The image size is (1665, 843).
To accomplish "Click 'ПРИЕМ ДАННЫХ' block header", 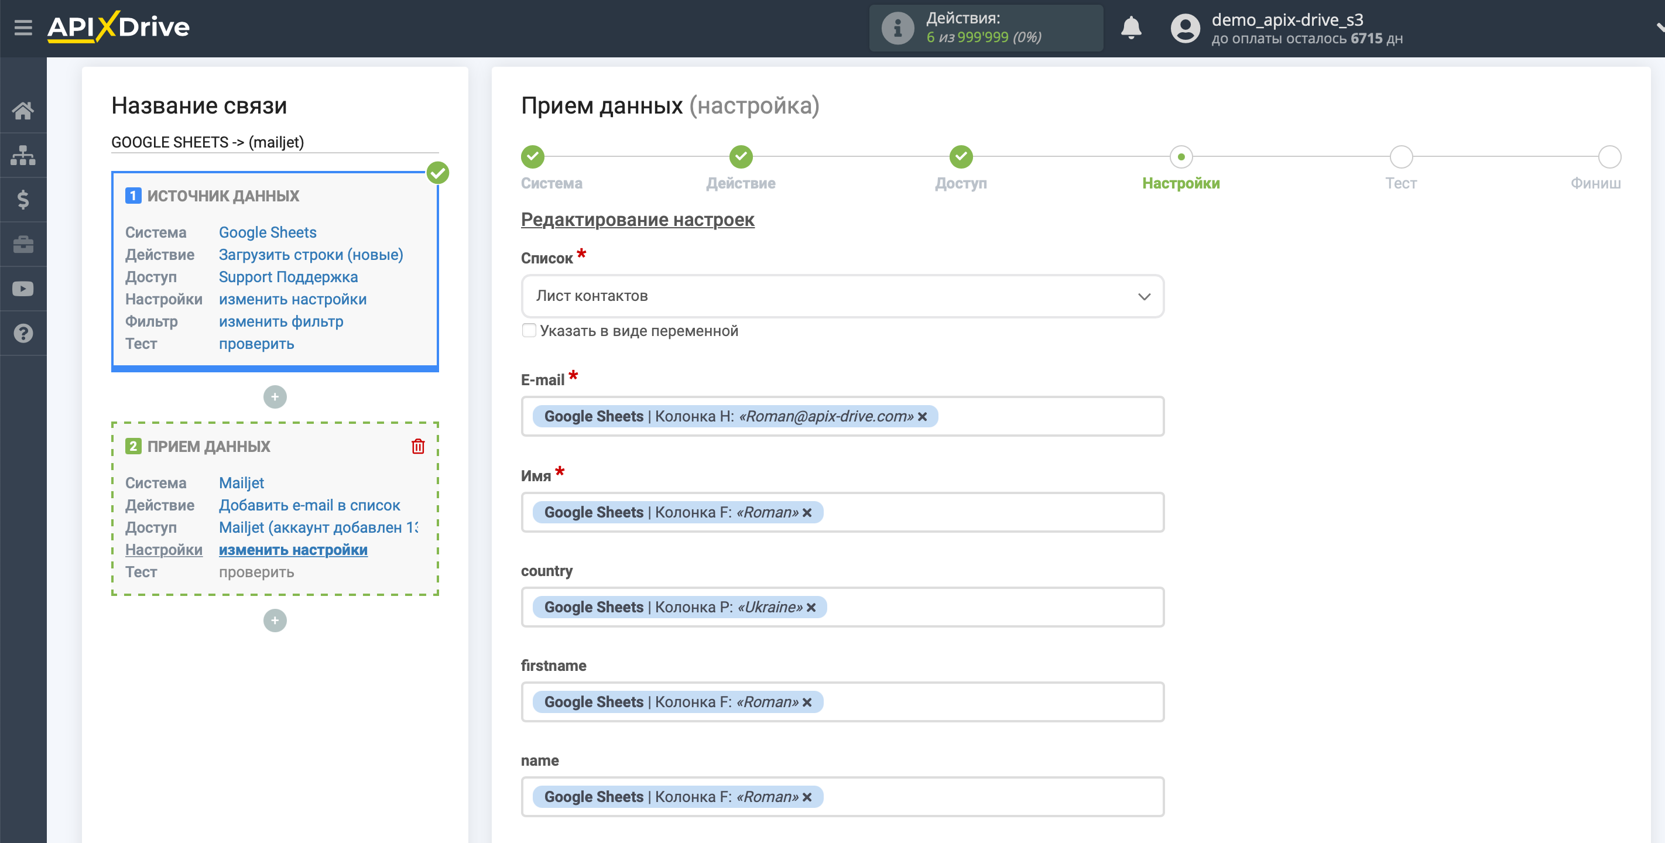I will tap(208, 447).
